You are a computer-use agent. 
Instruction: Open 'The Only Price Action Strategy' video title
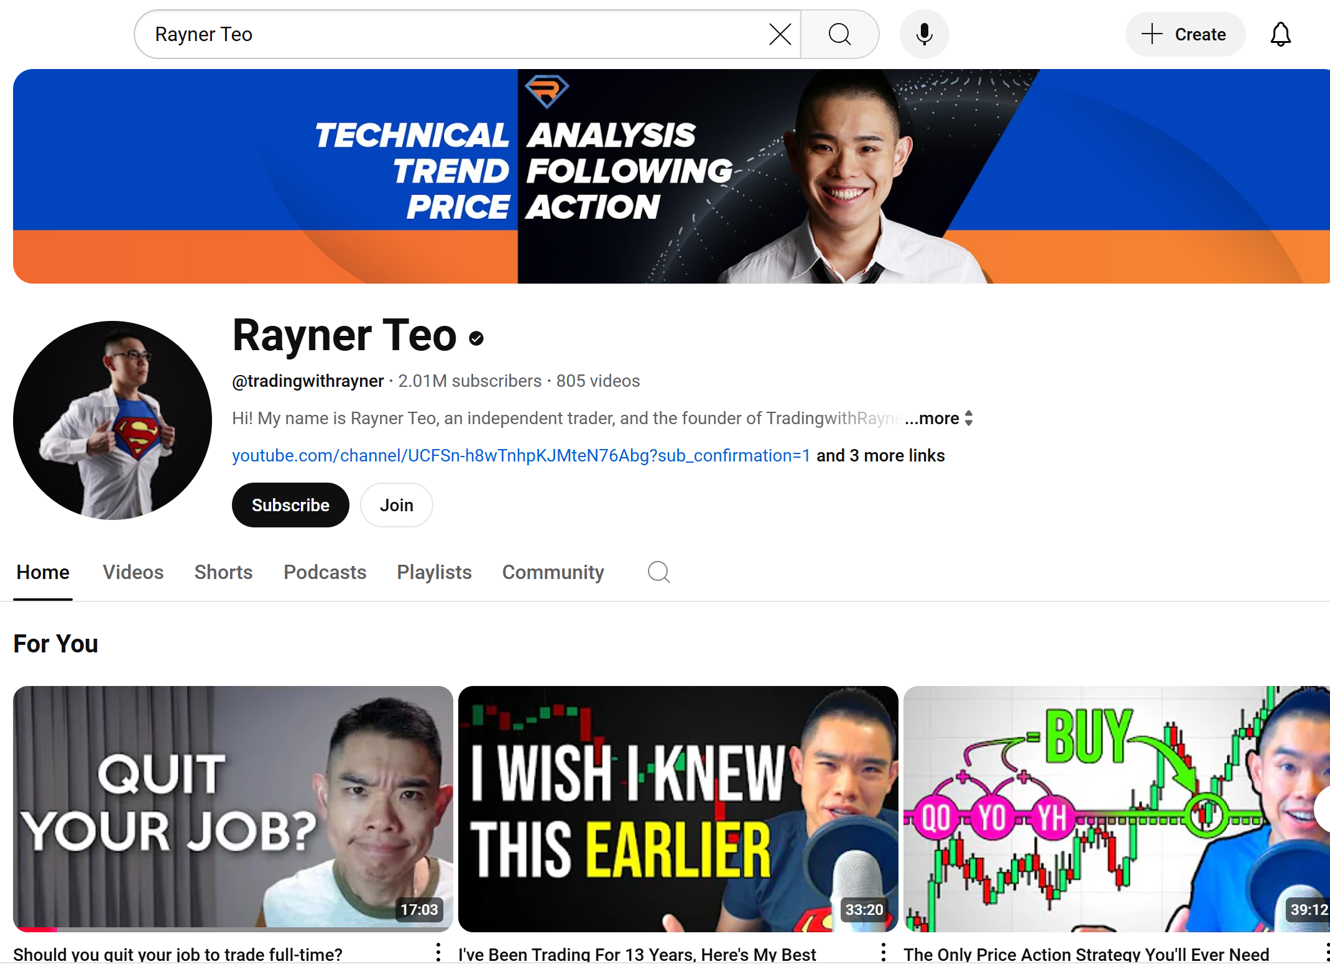(x=1086, y=954)
